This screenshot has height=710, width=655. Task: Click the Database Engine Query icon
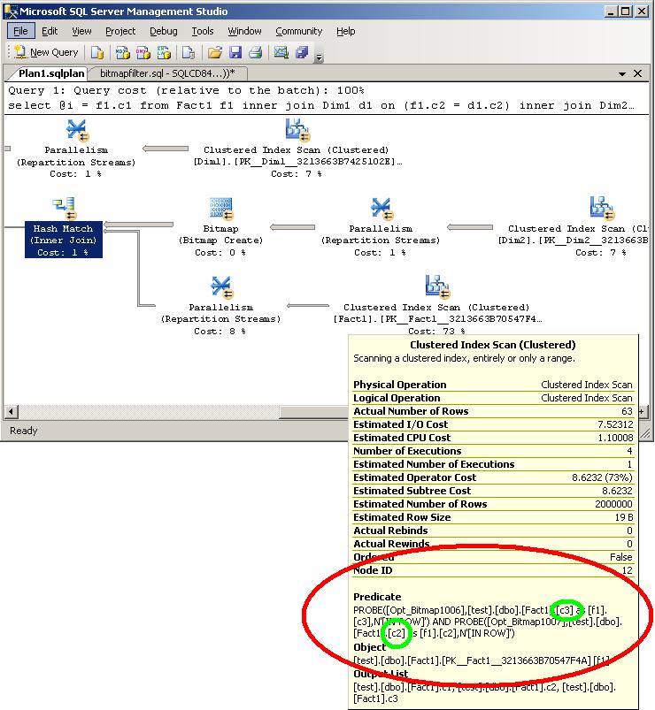[96, 52]
